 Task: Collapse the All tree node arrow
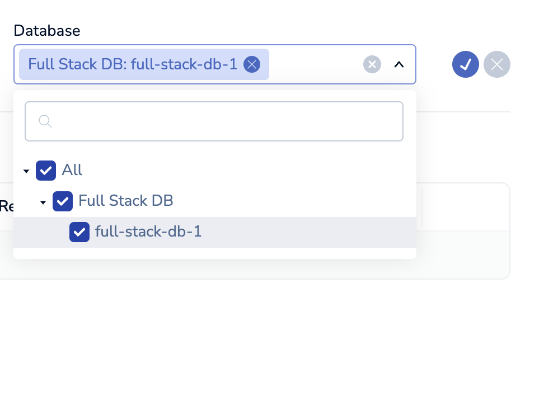[26, 171]
